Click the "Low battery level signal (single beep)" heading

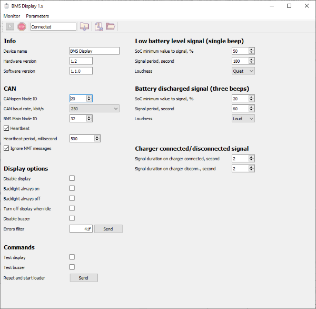[189, 41]
